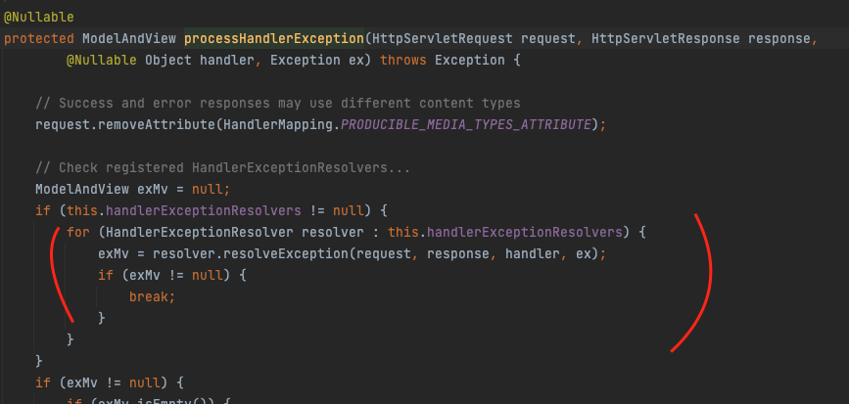Viewport: 849px width, 404px height.
Task: Click the HttpServletRequest parameter type
Action: point(443,39)
